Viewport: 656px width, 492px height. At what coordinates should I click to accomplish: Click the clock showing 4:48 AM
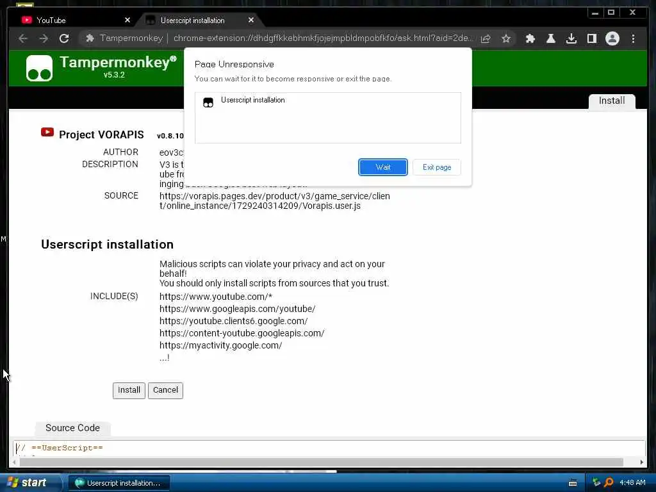pyautogui.click(x=632, y=482)
